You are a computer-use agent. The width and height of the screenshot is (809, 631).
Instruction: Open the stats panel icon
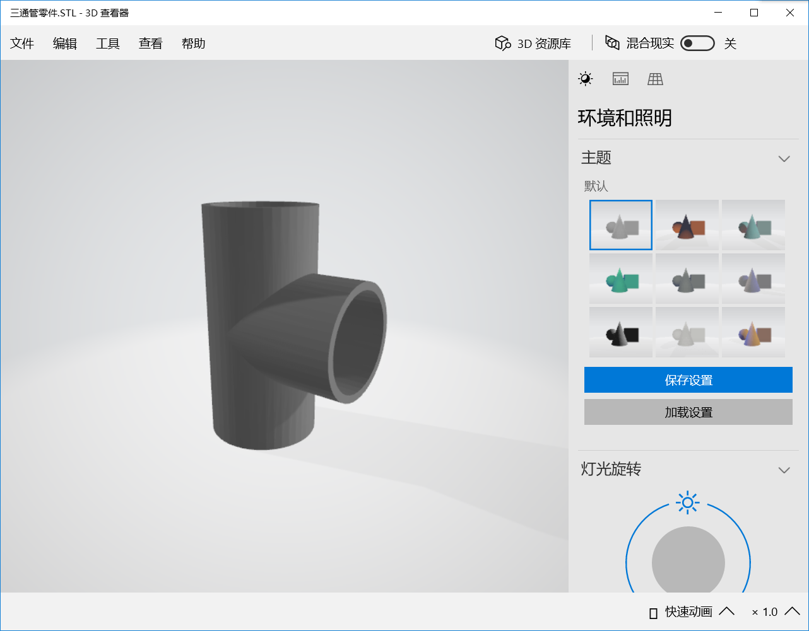(620, 79)
